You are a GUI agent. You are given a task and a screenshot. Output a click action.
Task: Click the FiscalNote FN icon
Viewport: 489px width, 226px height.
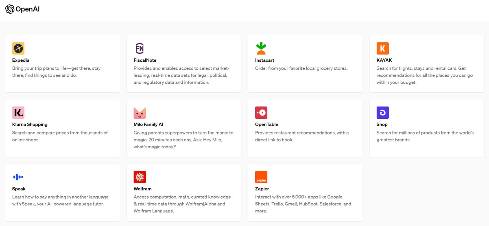[140, 48]
